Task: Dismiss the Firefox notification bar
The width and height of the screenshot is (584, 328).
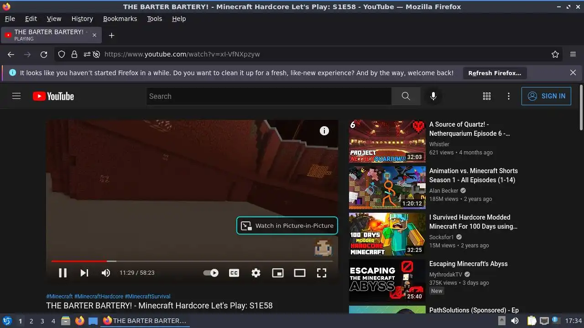Action: pyautogui.click(x=573, y=72)
